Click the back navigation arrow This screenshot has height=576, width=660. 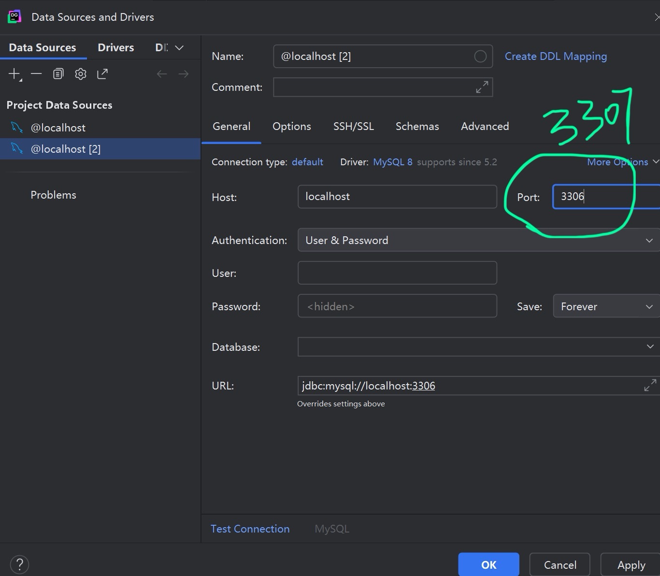point(162,73)
